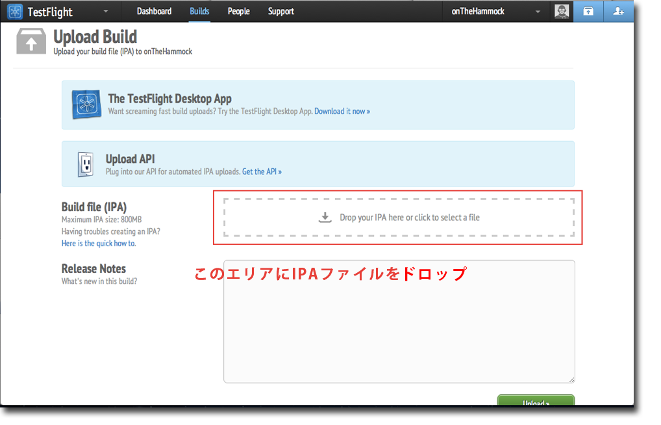Open the Support menu item
This screenshot has height=425, width=661.
(x=281, y=12)
